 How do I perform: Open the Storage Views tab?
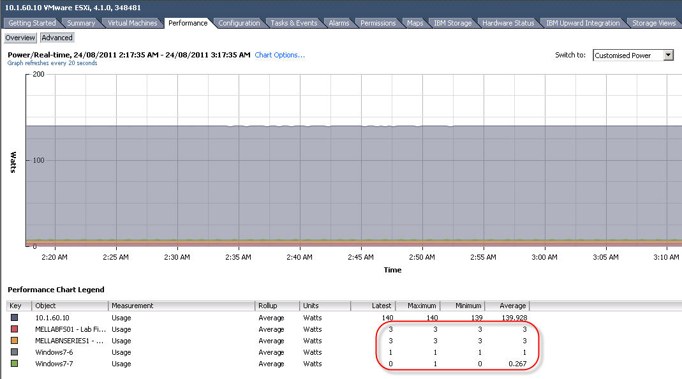[x=653, y=23]
